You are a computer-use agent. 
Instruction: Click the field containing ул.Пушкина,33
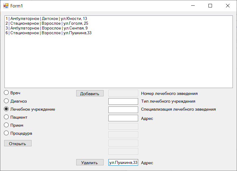coord(123,162)
